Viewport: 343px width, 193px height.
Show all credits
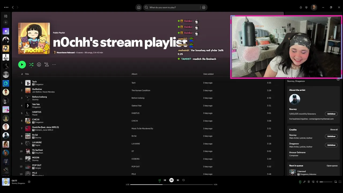334,130
